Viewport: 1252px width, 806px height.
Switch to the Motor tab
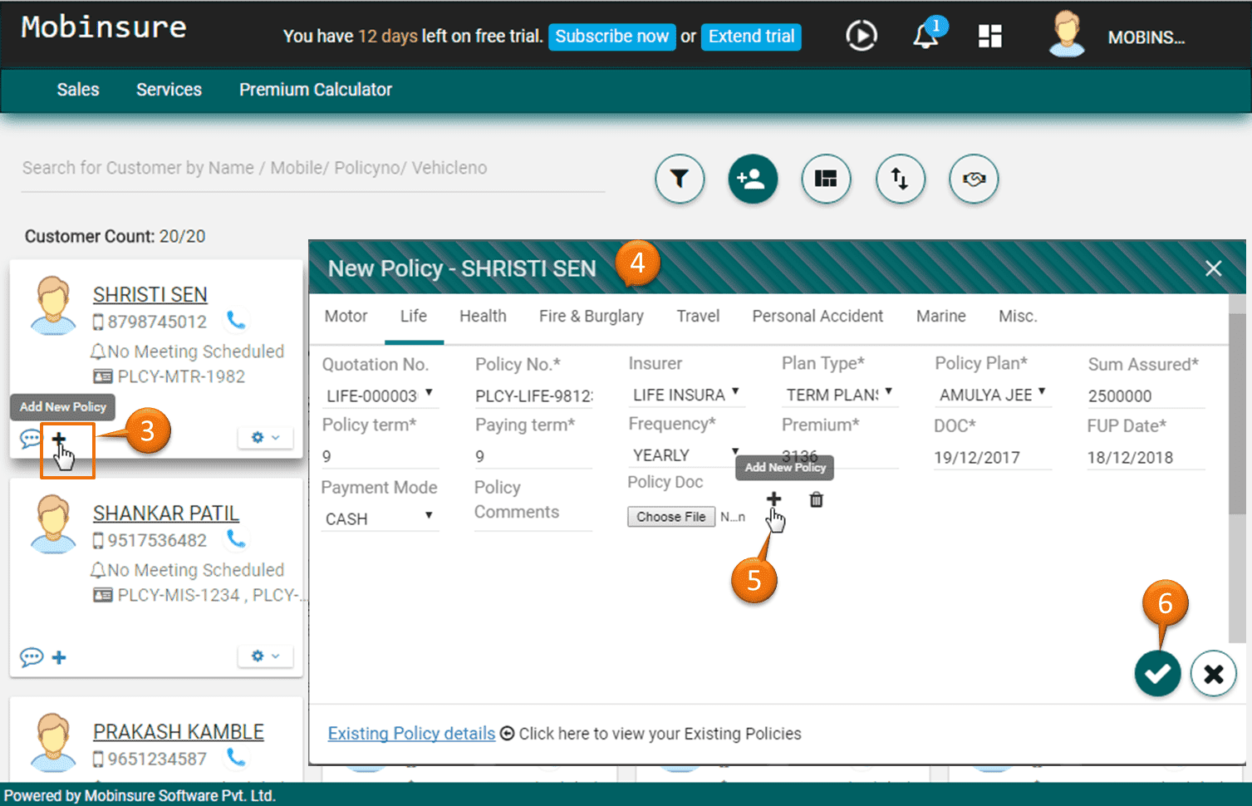346,316
